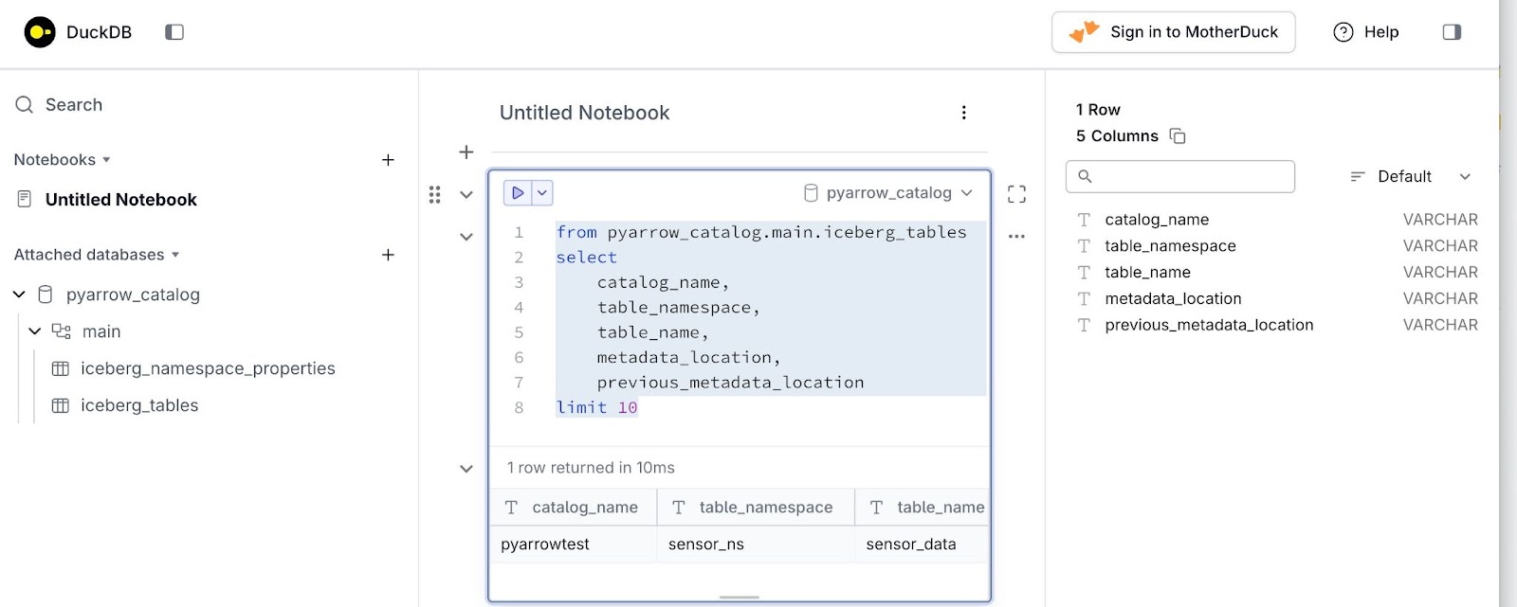Click the column search field in inspector
The width and height of the screenshot is (1517, 607).
[x=1180, y=176]
